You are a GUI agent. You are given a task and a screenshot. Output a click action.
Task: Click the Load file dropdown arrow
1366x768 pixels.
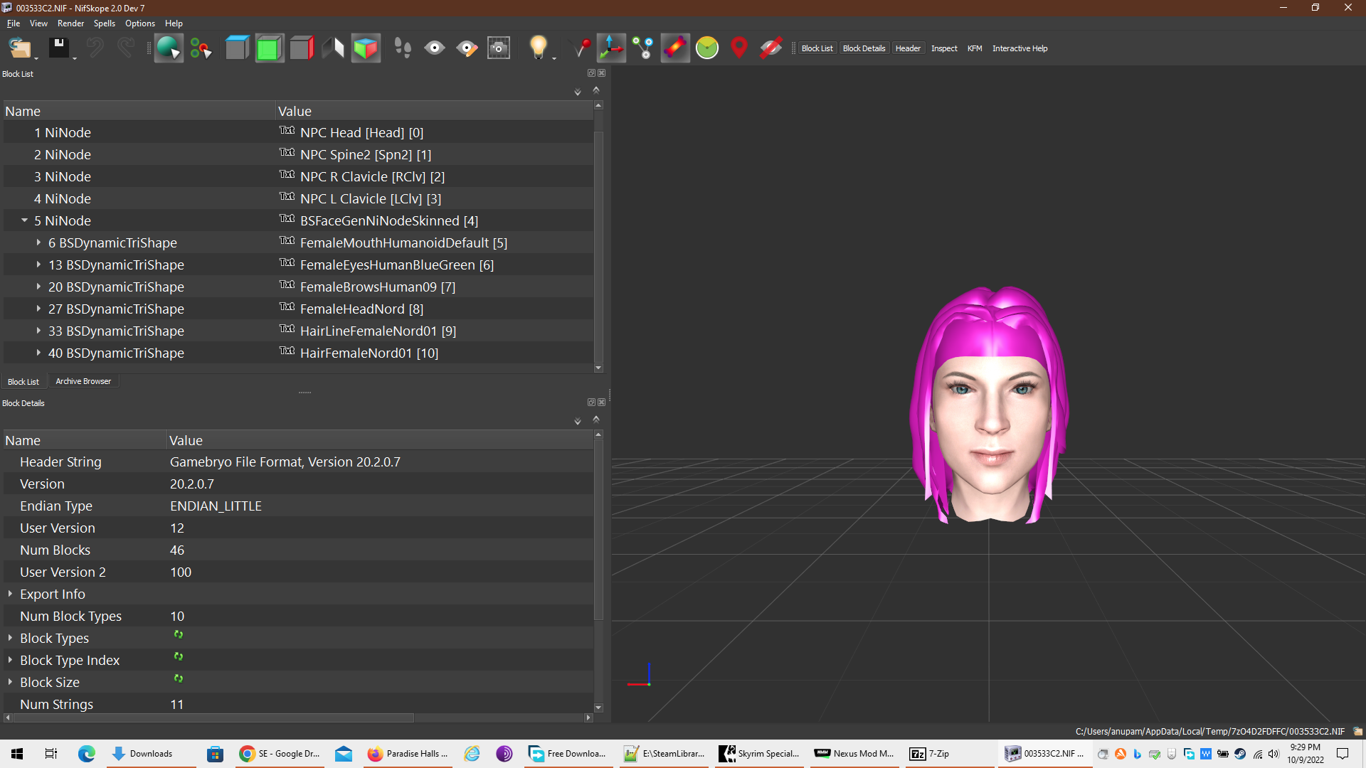pos(36,58)
